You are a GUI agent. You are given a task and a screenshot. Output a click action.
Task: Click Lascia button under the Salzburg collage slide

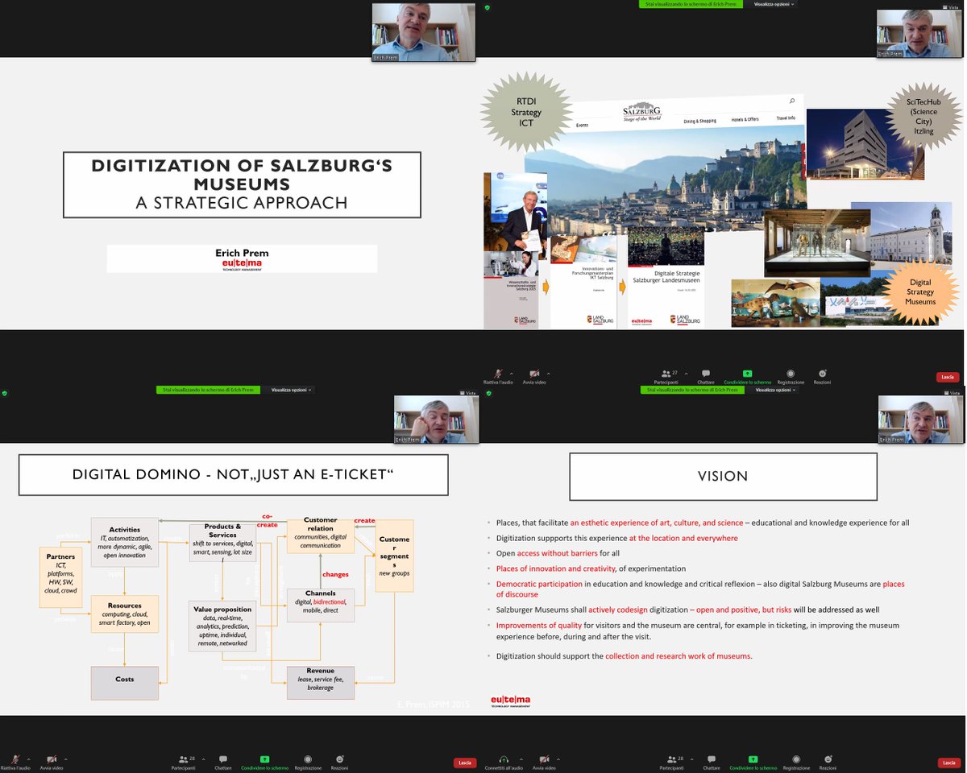[948, 377]
